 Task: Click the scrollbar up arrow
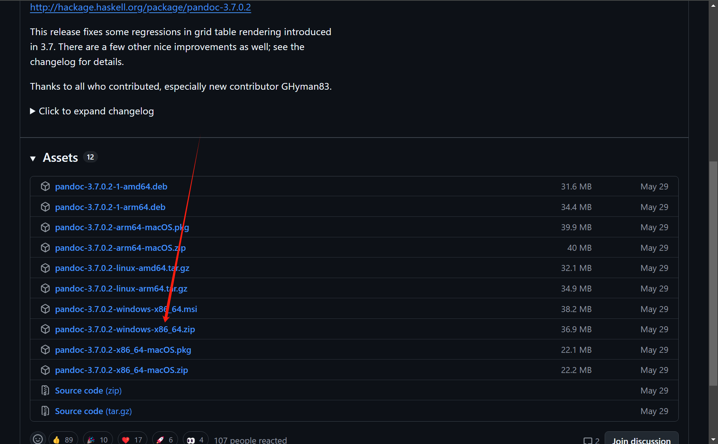(x=713, y=5)
